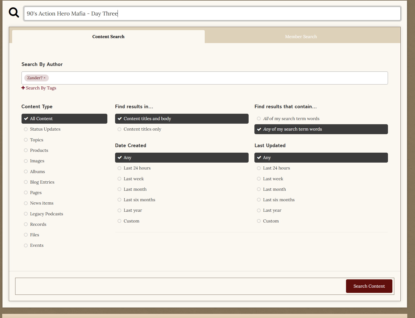The height and width of the screenshot is (318, 415).
Task: Select the Content Search tab
Action: pos(108,37)
